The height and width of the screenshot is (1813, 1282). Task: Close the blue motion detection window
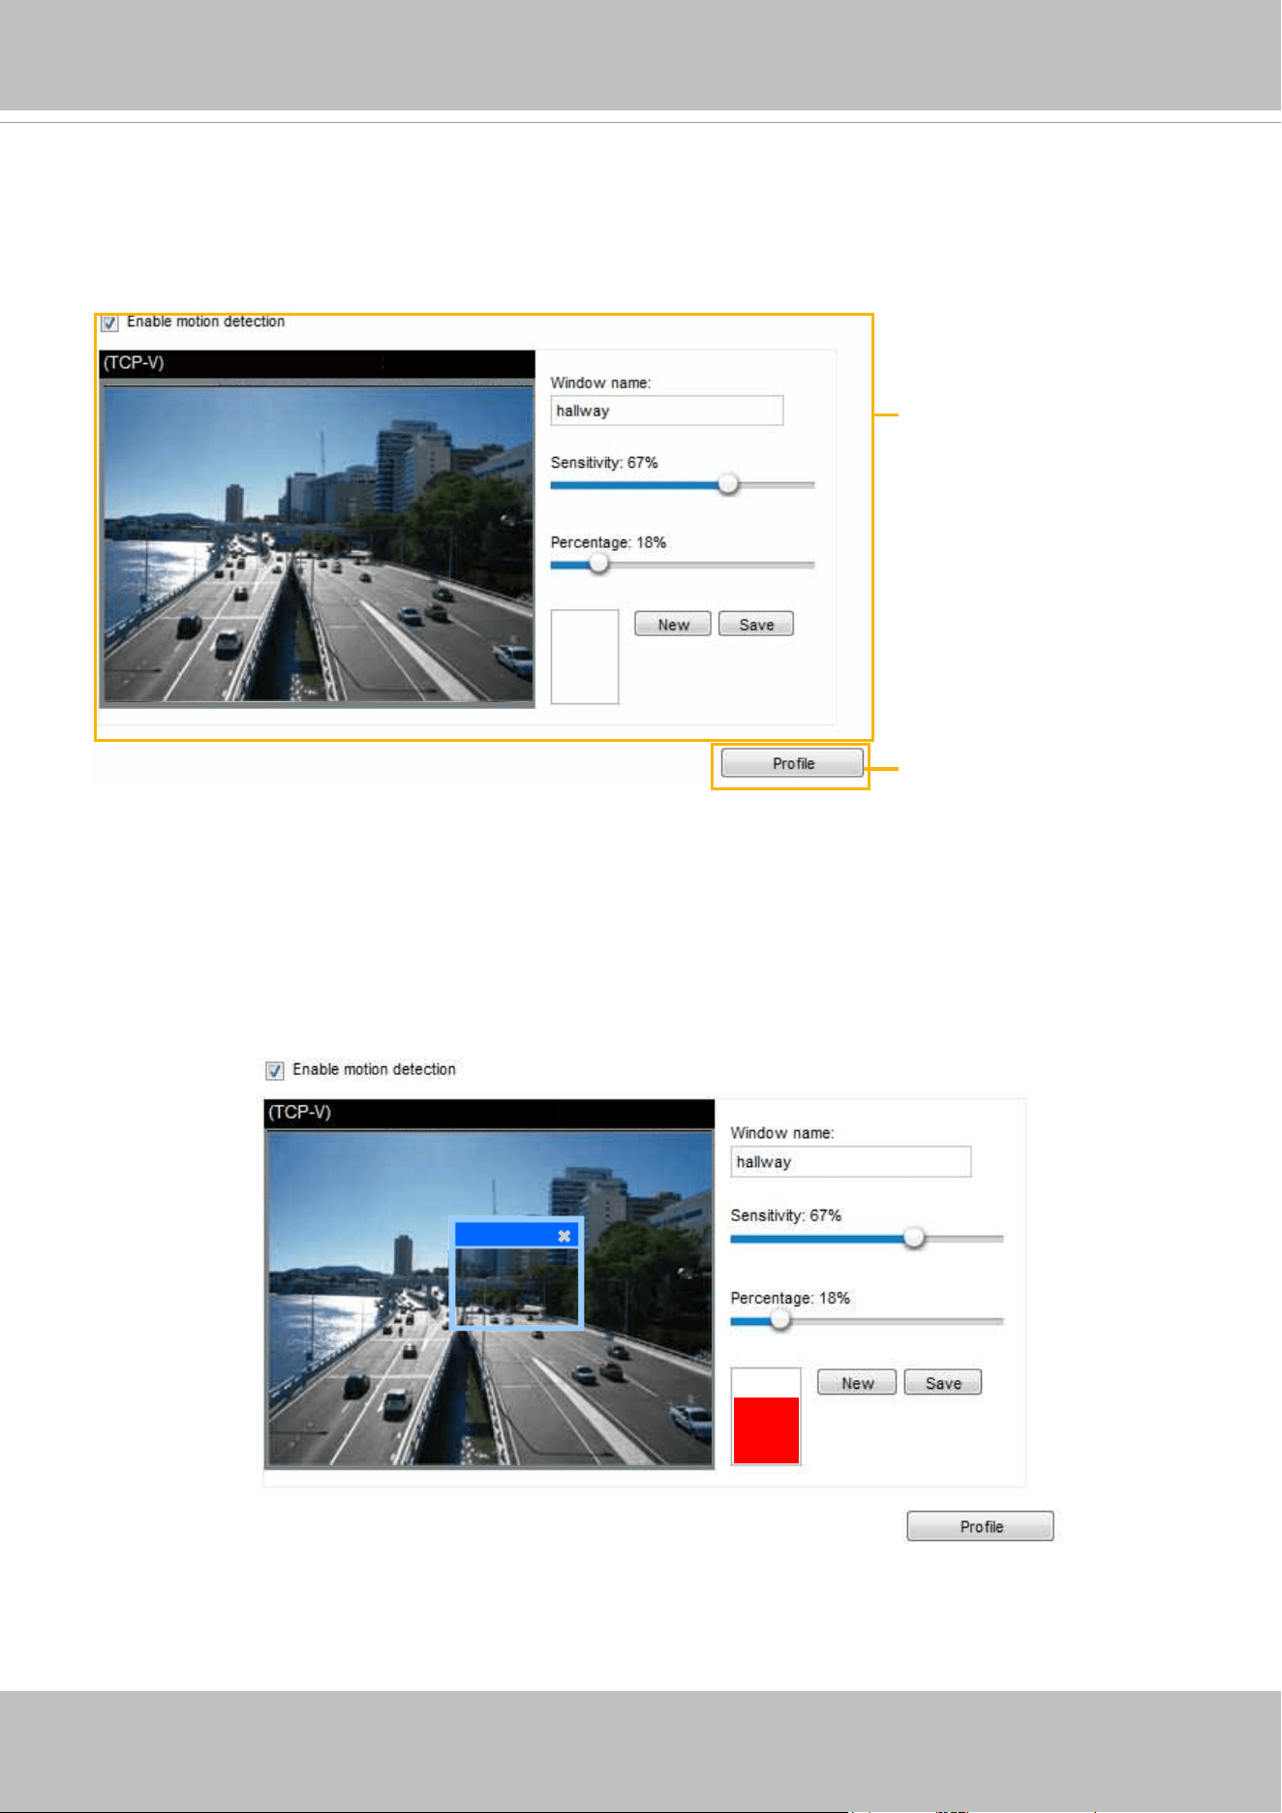565,1236
